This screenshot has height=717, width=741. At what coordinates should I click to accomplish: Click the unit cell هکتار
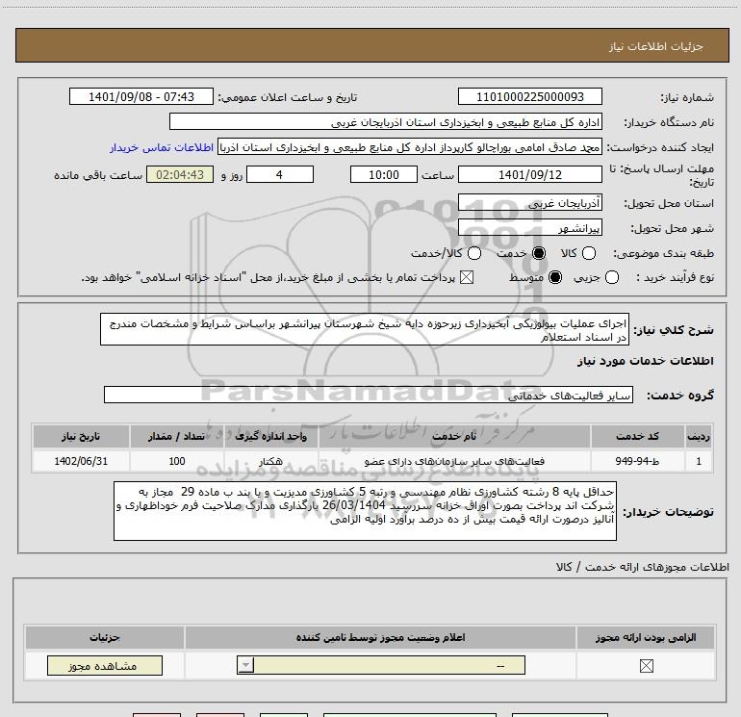pos(270,461)
